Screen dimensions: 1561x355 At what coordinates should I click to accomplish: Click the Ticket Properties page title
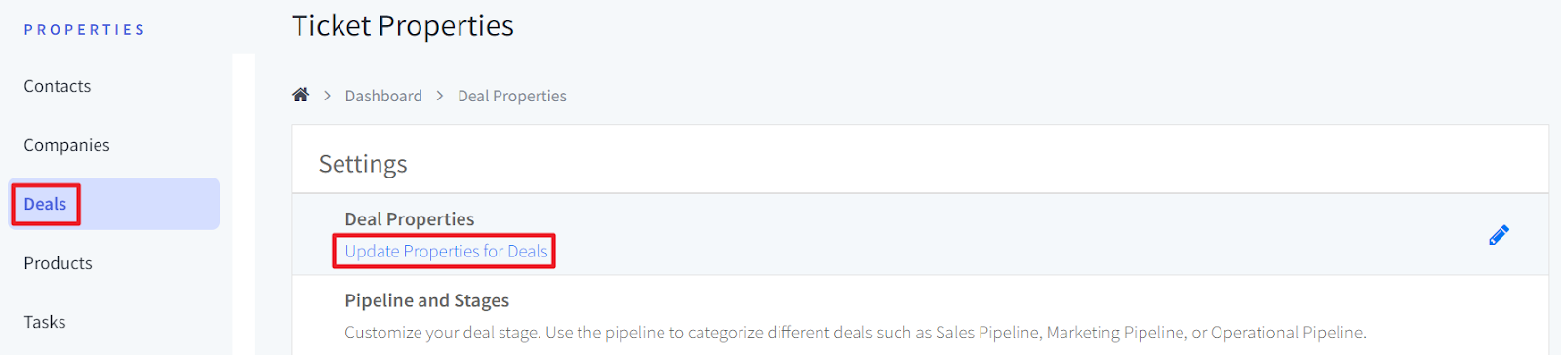(403, 25)
